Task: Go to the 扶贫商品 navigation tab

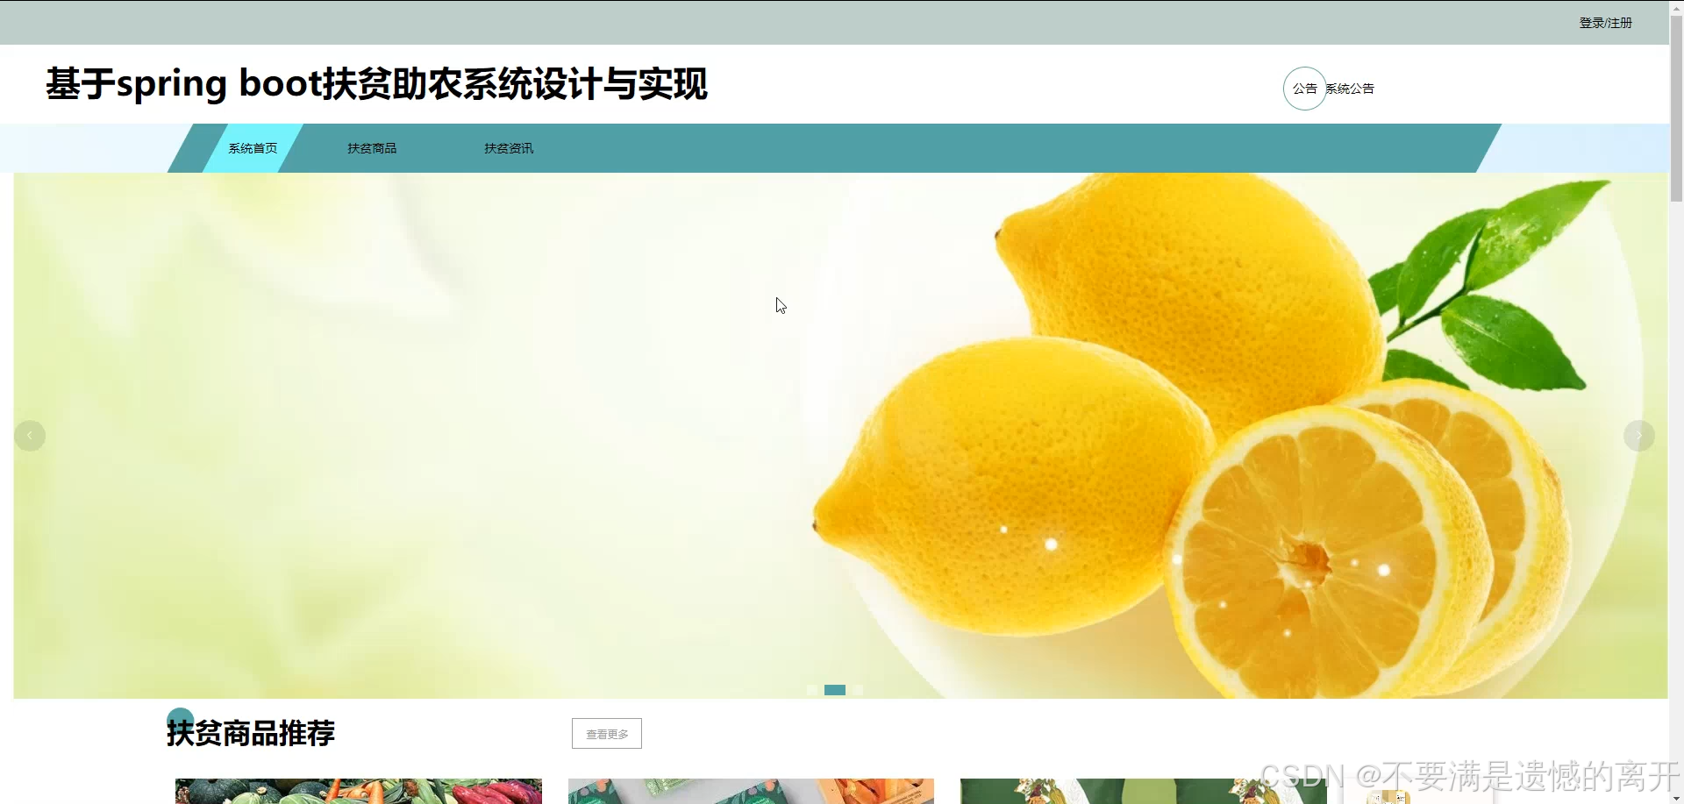Action: tap(372, 148)
